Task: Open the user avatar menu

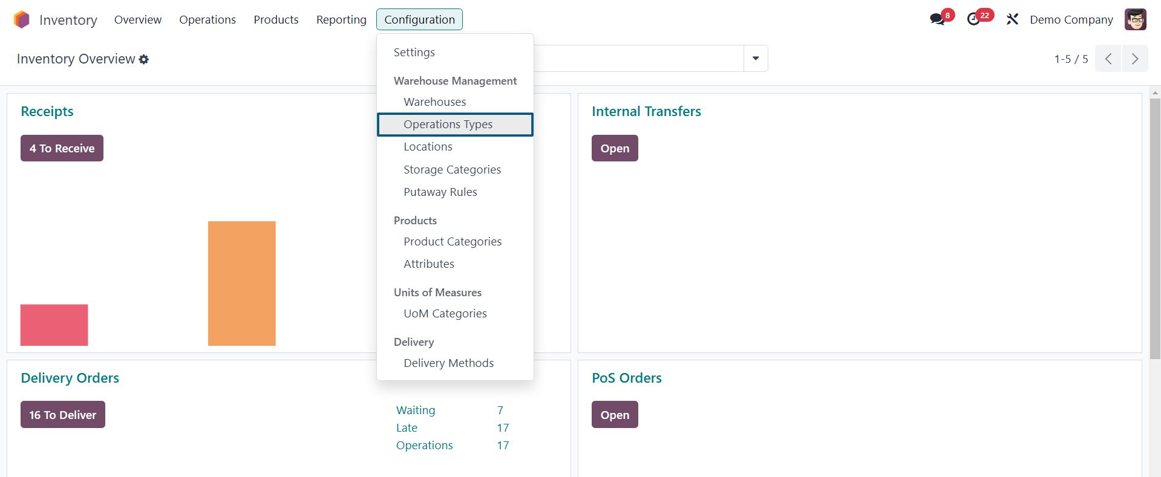Action: [1136, 19]
